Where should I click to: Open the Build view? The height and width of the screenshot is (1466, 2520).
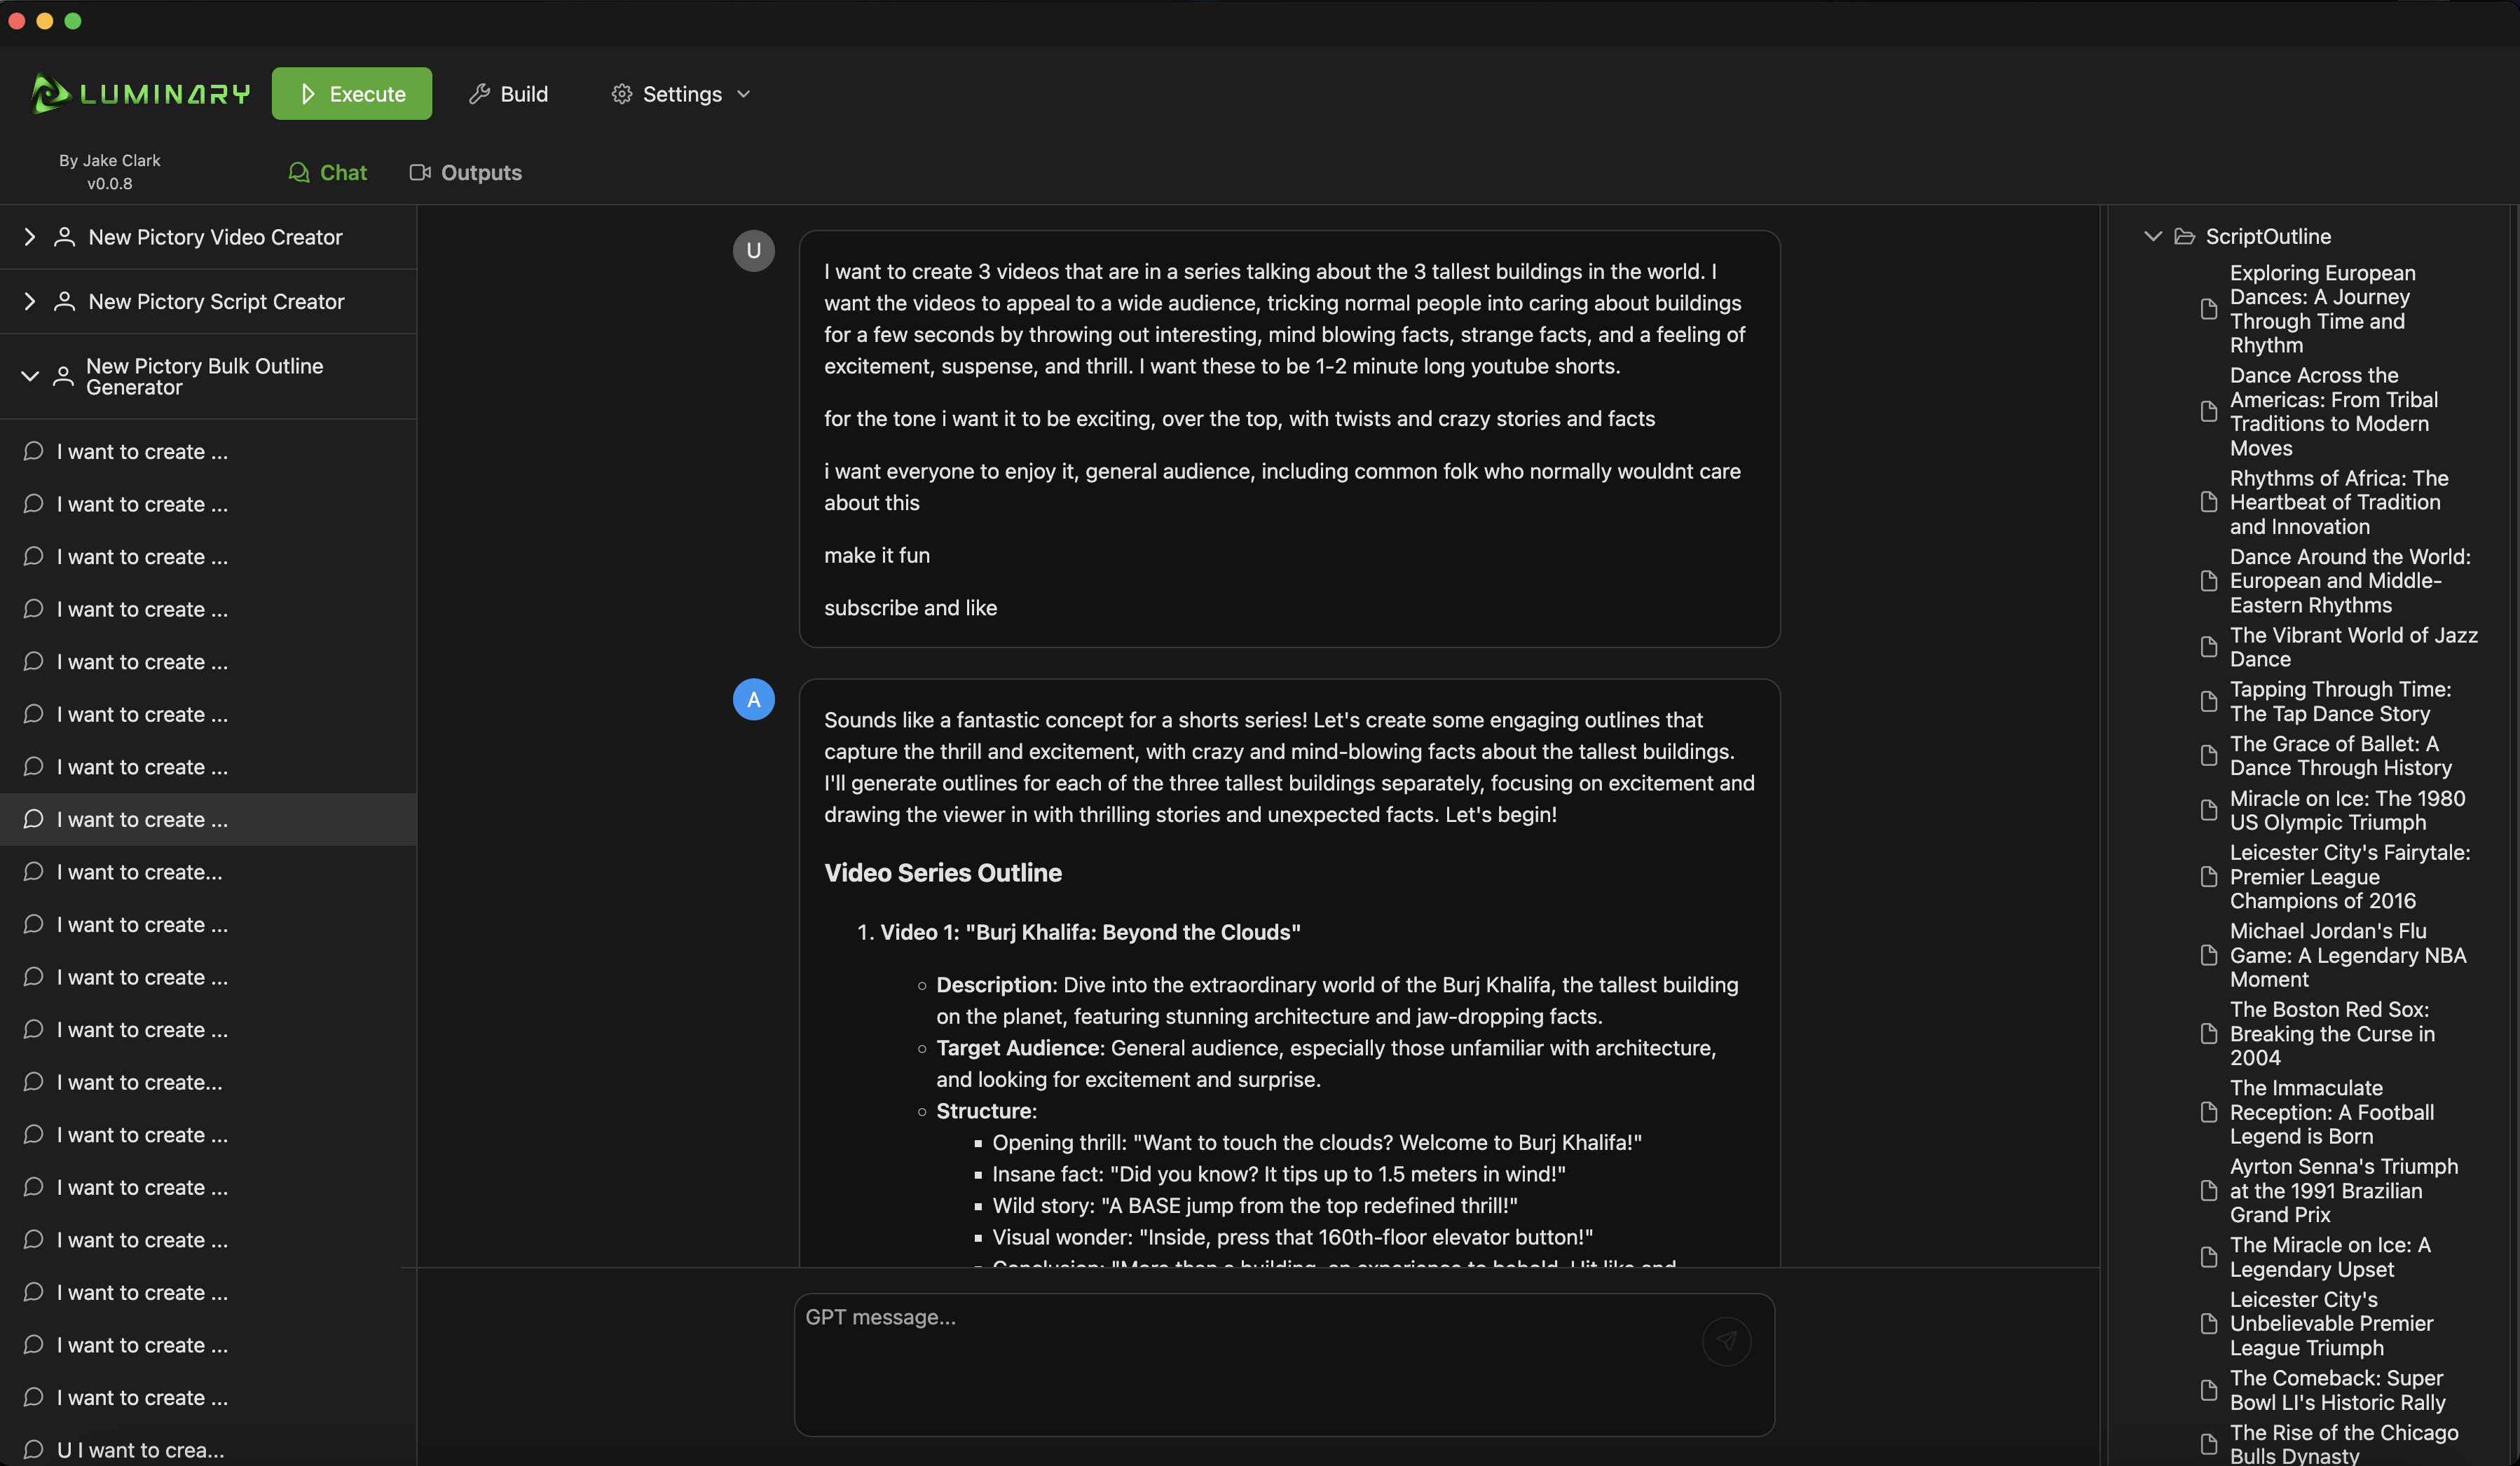[509, 94]
